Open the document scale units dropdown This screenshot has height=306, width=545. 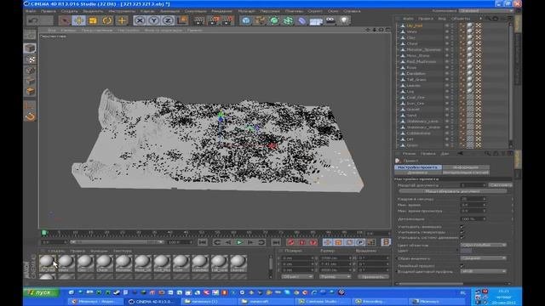coord(500,185)
